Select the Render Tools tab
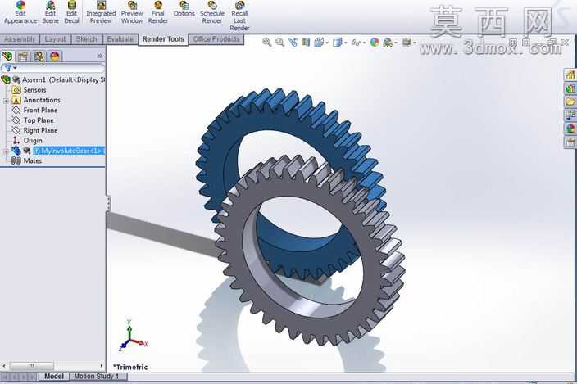 tap(163, 39)
